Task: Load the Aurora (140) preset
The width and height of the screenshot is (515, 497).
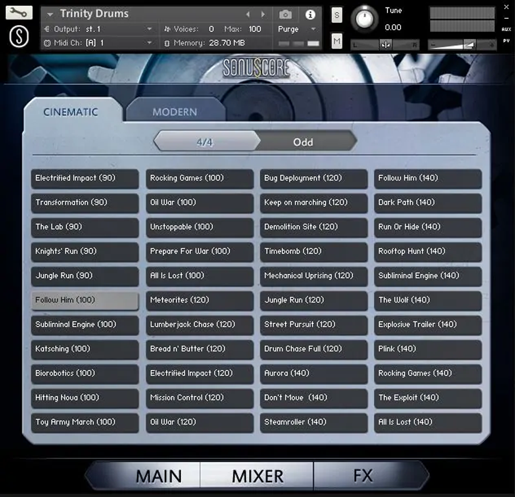Action: pos(314,374)
